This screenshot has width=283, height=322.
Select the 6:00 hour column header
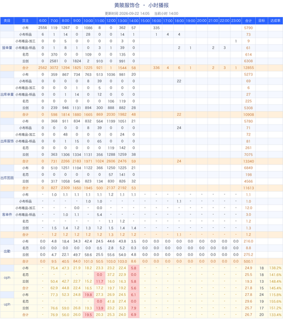pyautogui.click(x=42, y=20)
